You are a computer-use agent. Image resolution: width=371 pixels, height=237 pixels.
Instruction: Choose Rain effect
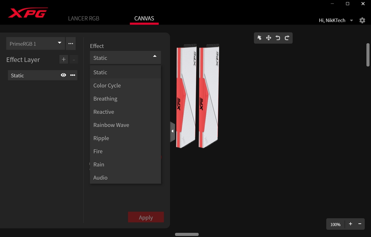click(x=125, y=164)
